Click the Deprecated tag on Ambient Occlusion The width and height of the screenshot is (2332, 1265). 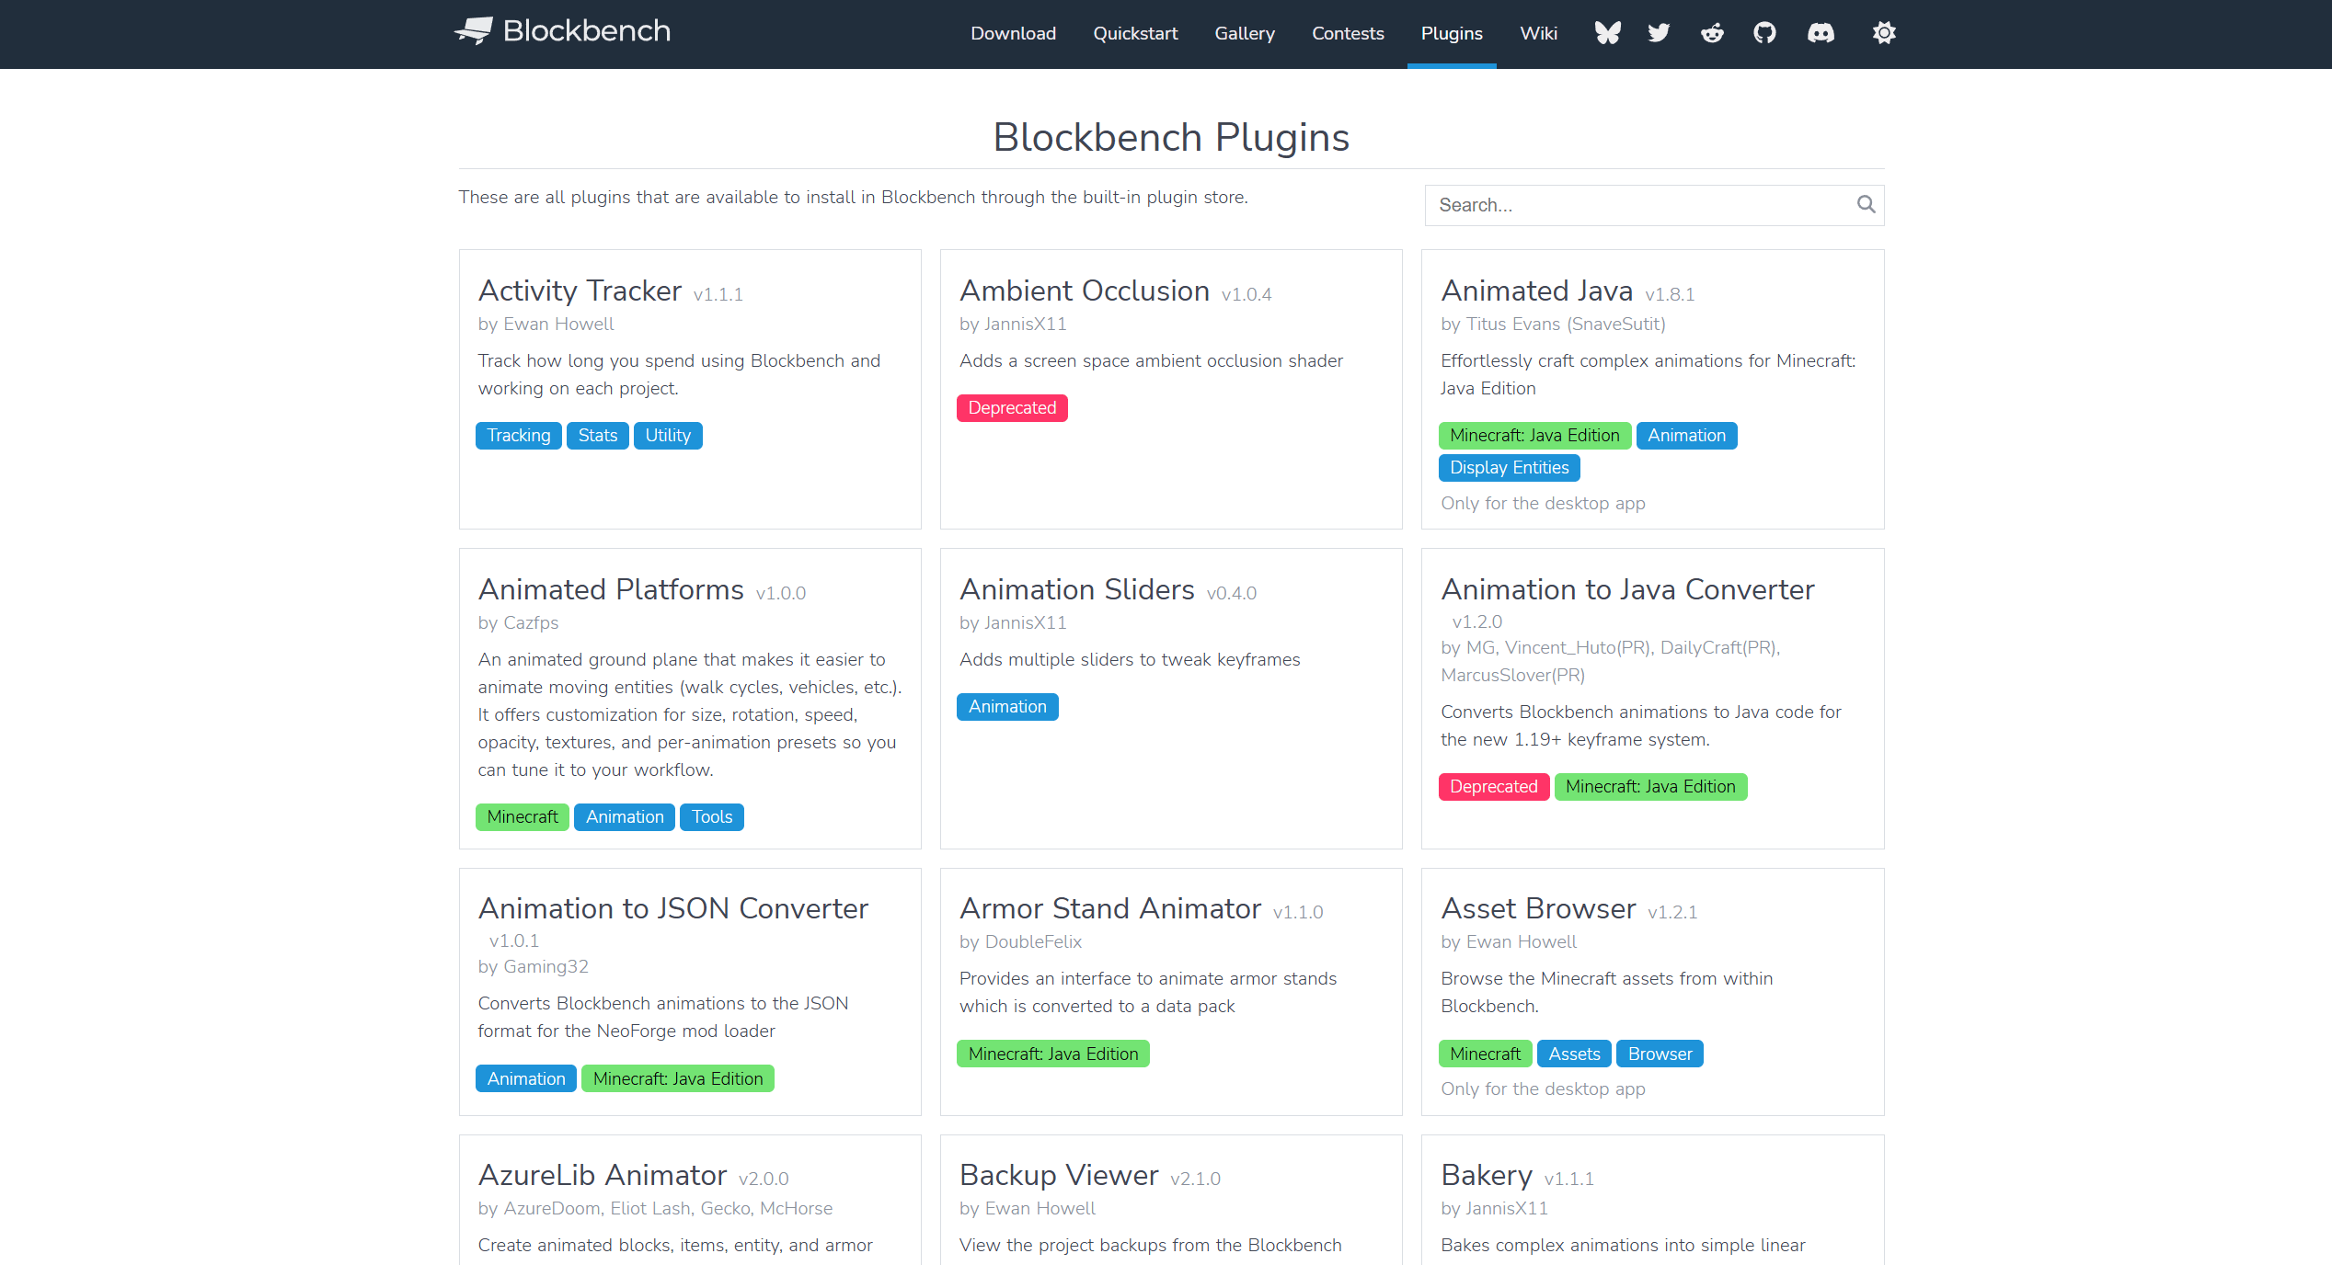(x=1012, y=408)
